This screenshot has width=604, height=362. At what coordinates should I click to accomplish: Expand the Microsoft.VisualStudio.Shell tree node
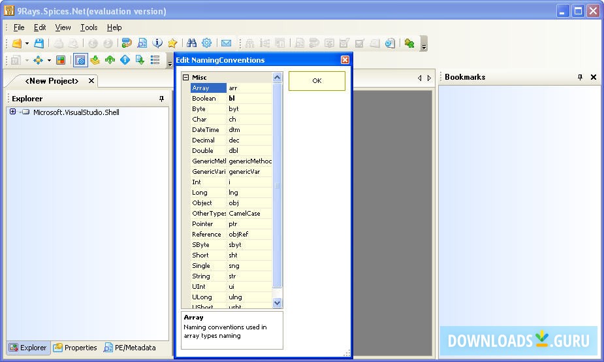(x=12, y=112)
